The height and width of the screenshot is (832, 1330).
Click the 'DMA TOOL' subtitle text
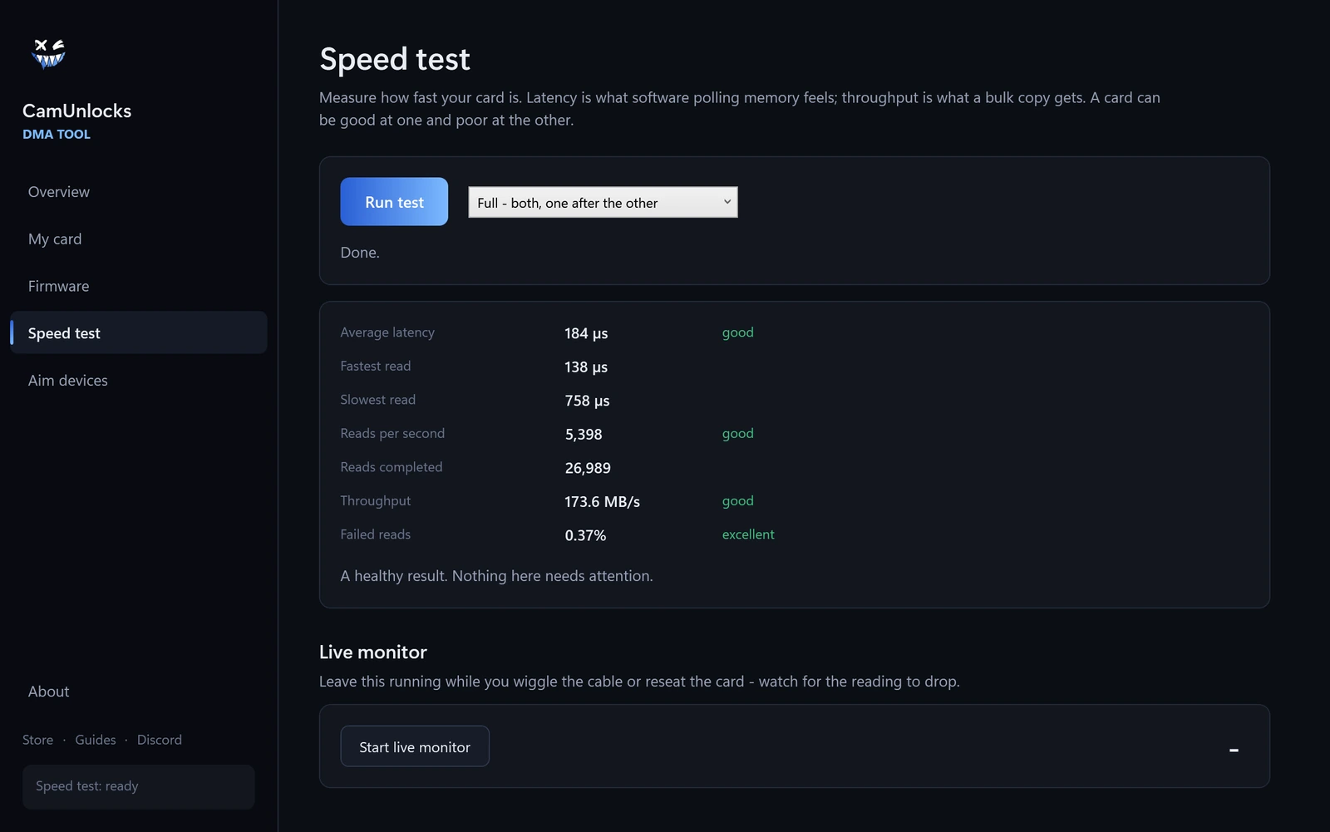[57, 134]
